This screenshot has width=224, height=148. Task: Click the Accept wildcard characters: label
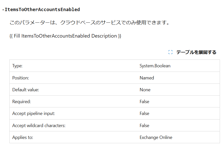[x=39, y=126]
